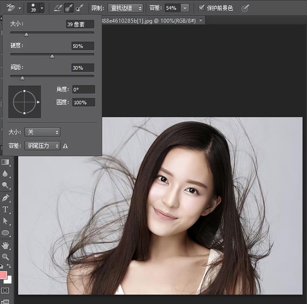Viewport: 307px width, 304px height.
Task: Select the Gradient tool
Action: pos(5,162)
